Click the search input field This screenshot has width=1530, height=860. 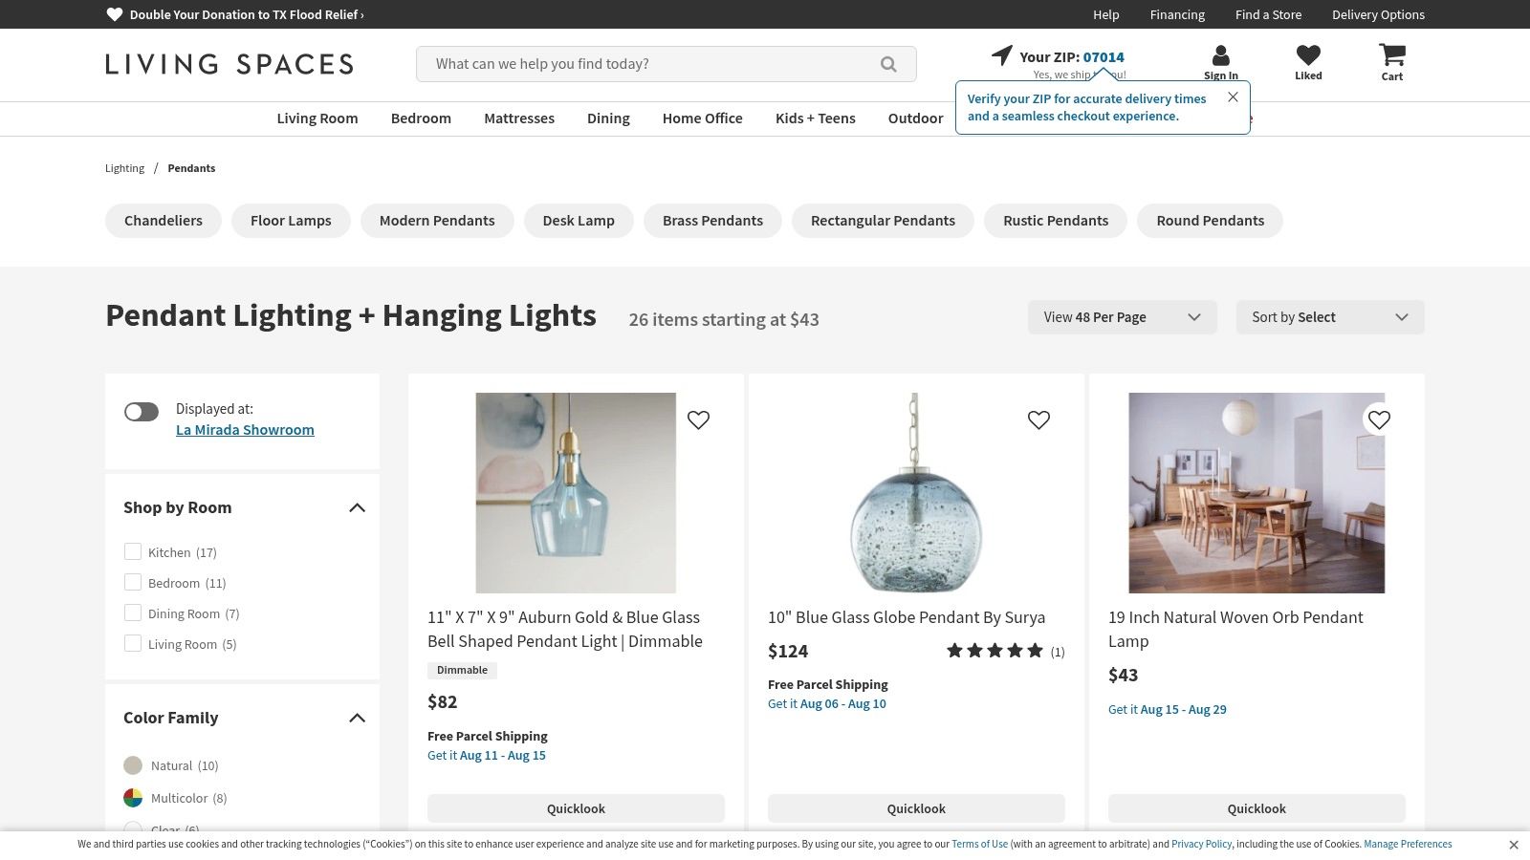650,64
